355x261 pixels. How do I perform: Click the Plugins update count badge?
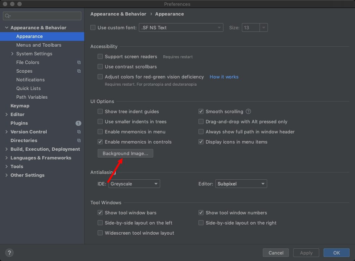(78, 123)
